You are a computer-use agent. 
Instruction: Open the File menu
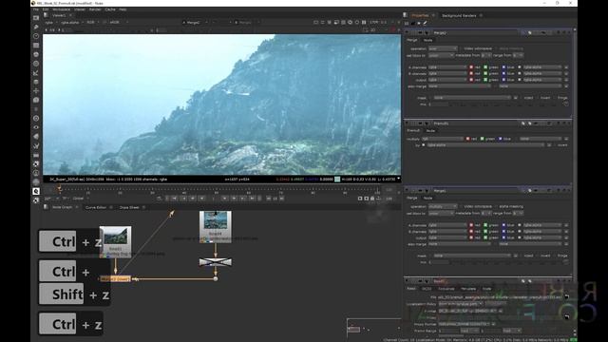(36, 9)
